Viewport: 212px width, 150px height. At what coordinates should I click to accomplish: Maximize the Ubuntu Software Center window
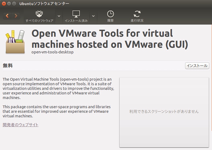(x=14, y=4)
